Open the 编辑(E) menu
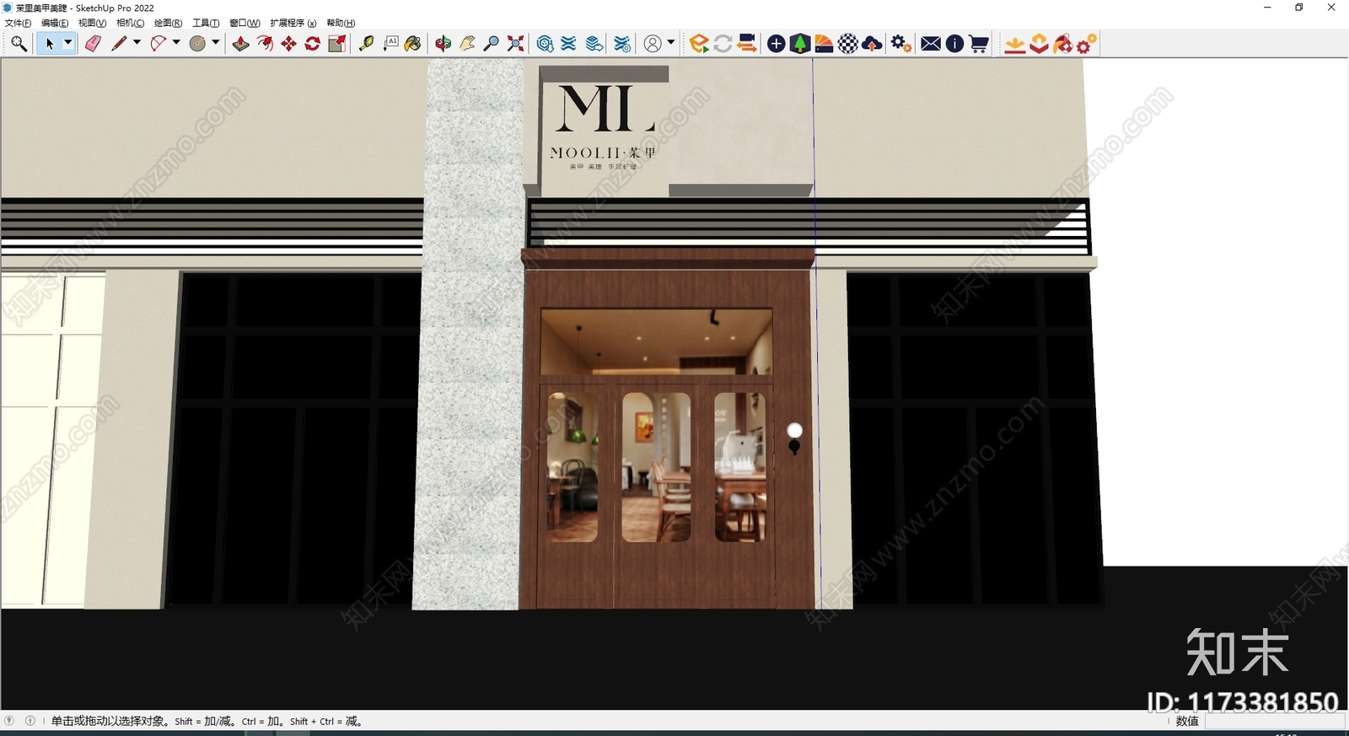 55,23
